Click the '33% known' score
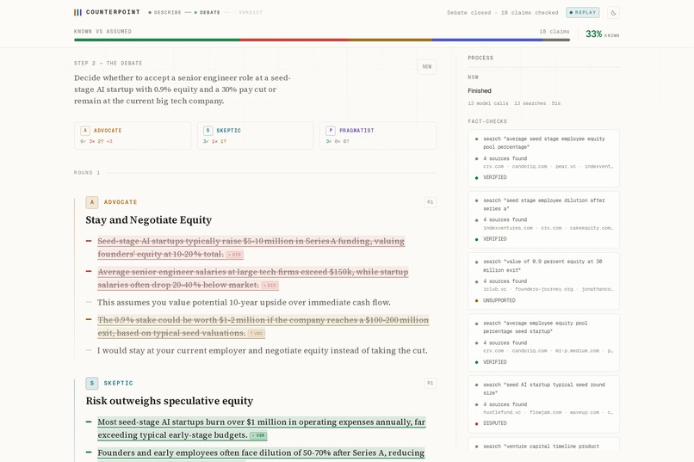Screen dimensions: 694x462 tap(602, 34)
